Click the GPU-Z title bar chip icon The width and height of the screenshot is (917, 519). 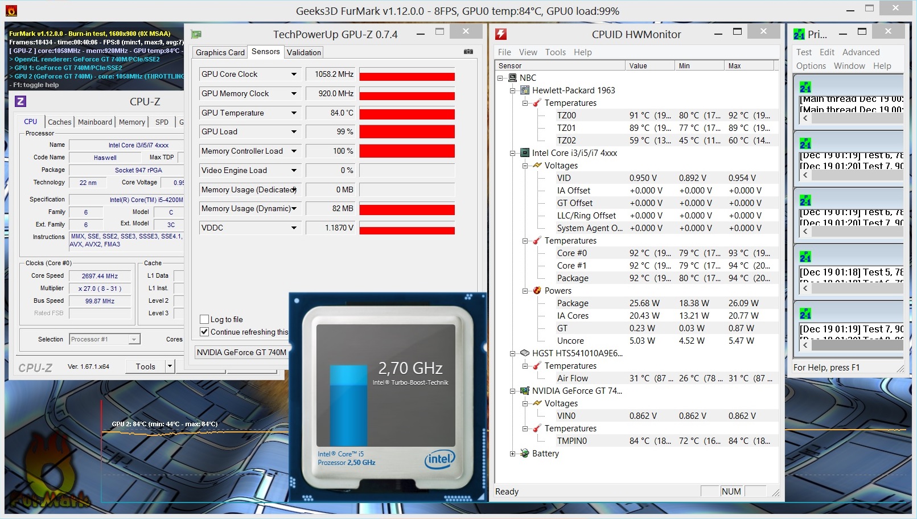coord(196,34)
